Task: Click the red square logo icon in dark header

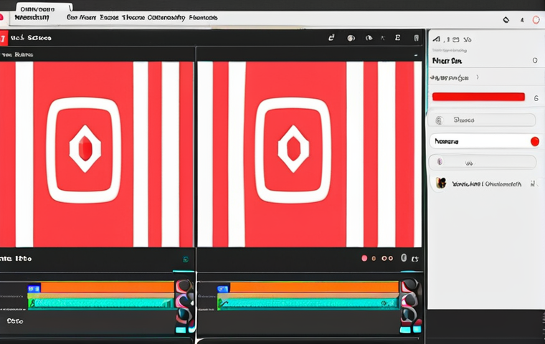Action: [4, 38]
